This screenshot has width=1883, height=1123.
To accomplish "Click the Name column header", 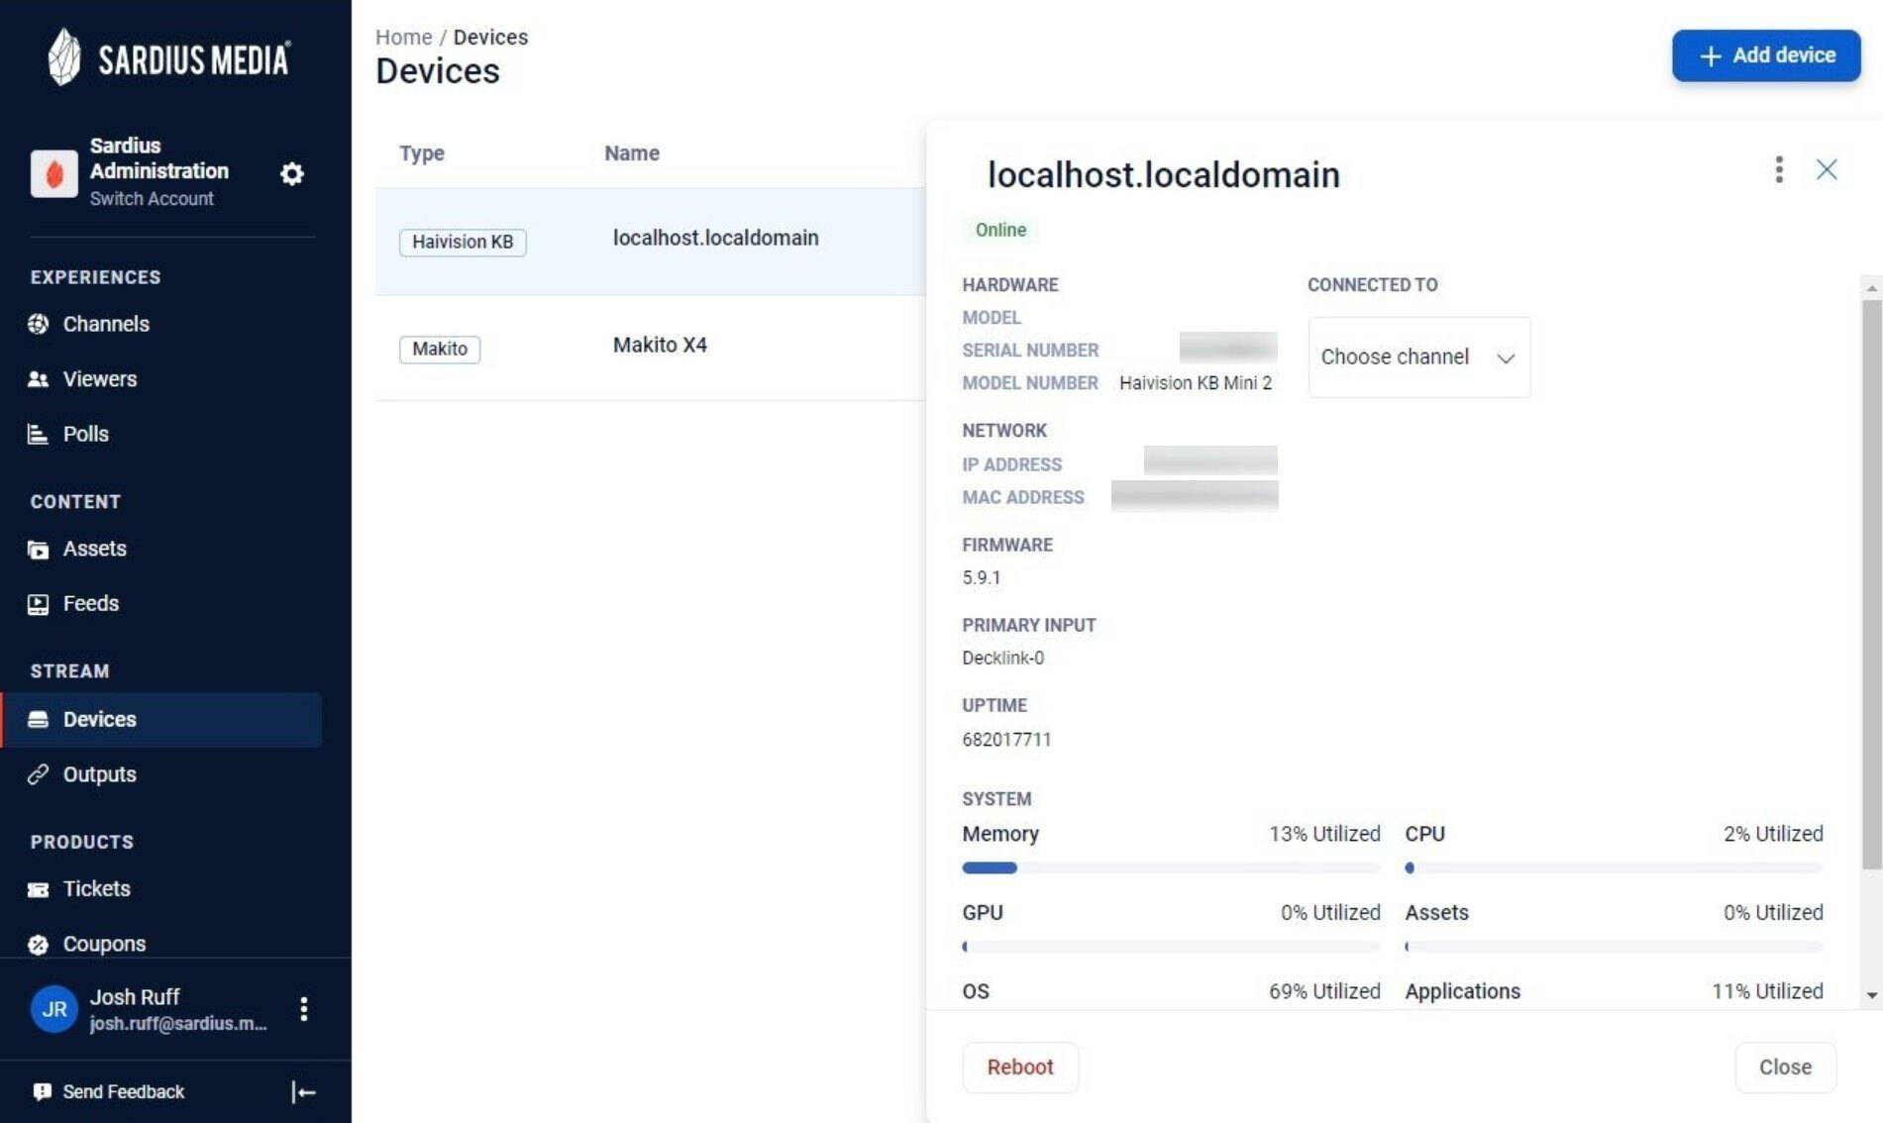I will point(632,153).
